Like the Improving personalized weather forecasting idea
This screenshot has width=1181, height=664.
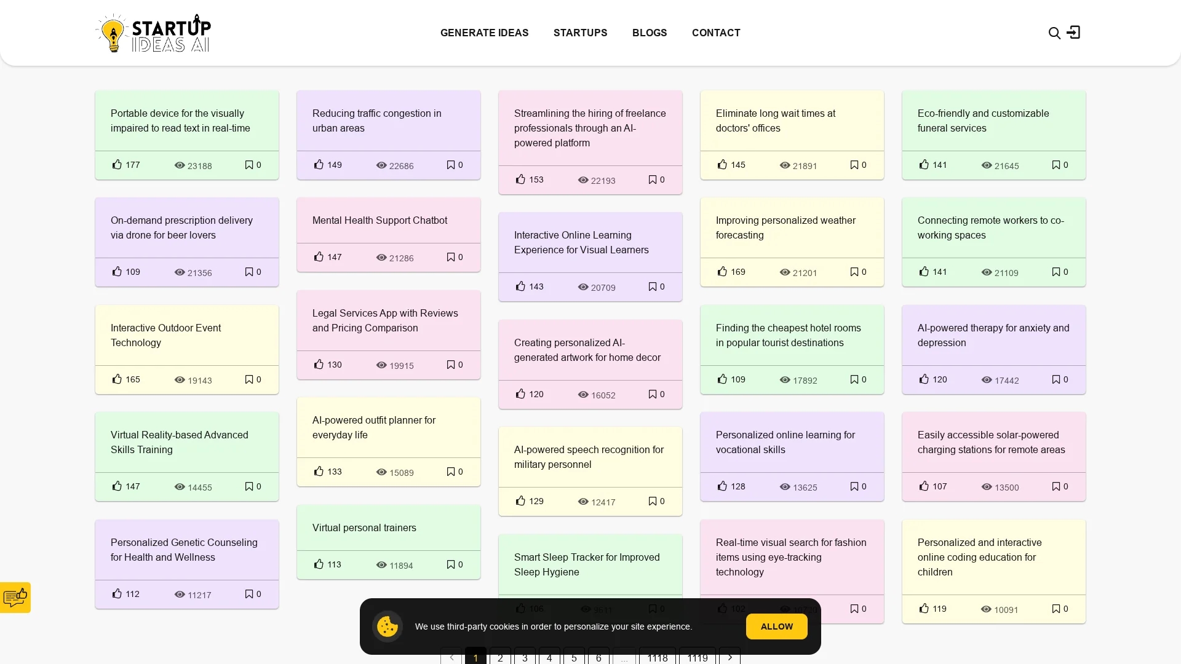tap(722, 271)
